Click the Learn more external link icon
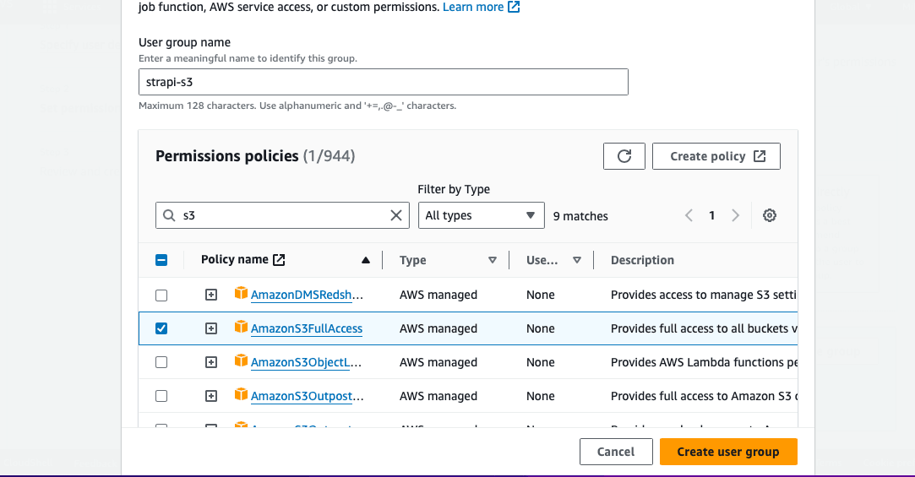 (x=514, y=7)
